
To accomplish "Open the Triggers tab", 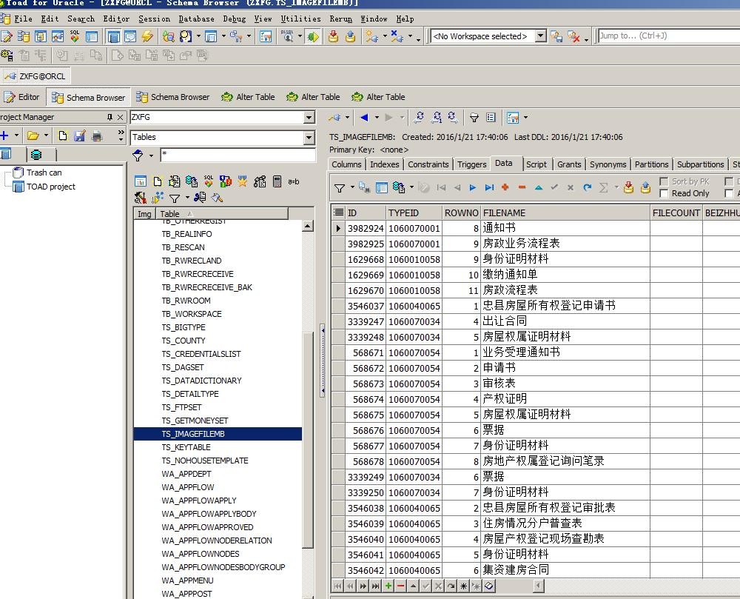I will click(471, 164).
